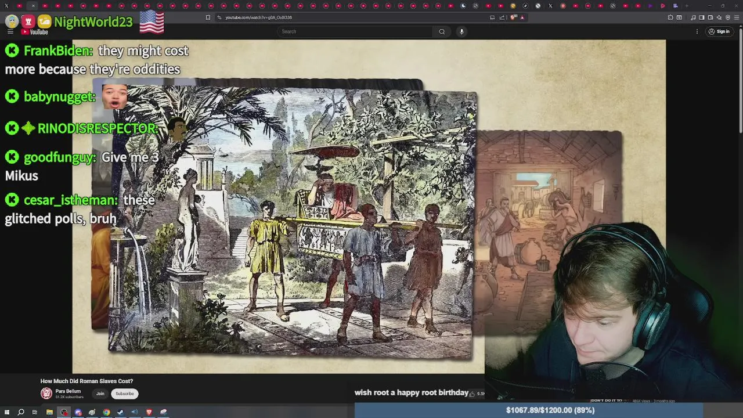This screenshot has width=743, height=418.
Task: Open Steam from the taskbar
Action: 120,412
